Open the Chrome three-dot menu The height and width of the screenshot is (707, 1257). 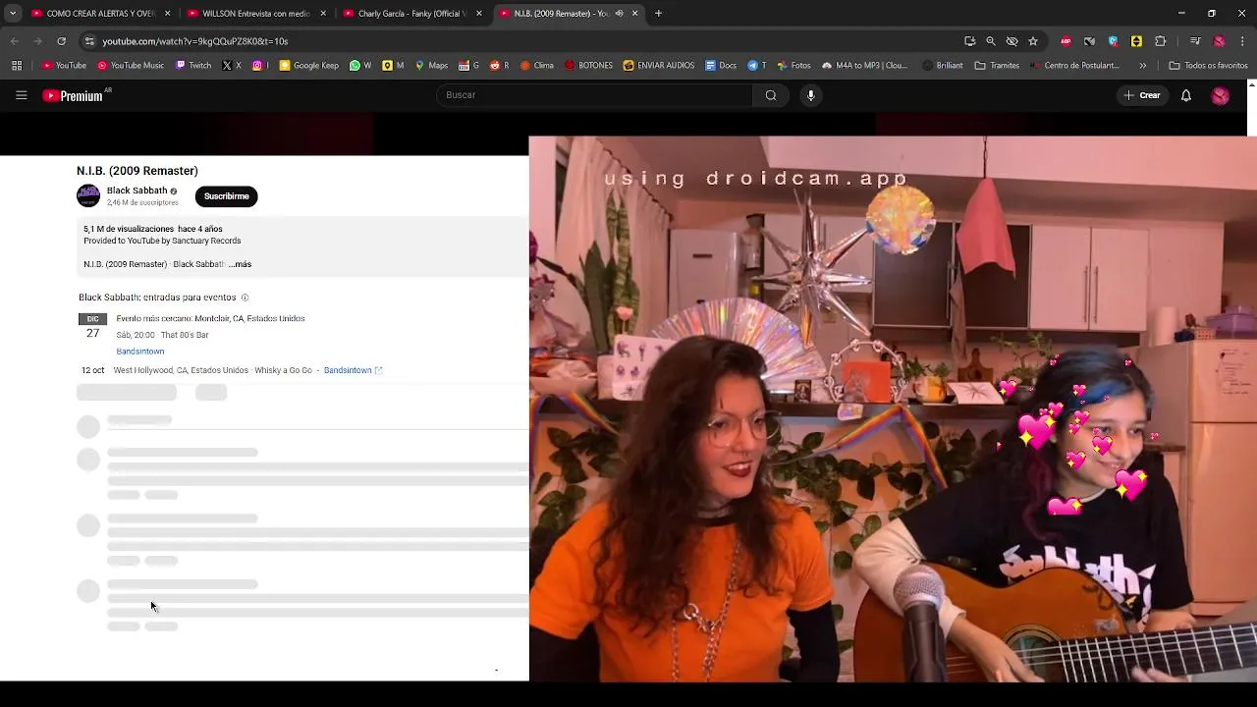1242,41
